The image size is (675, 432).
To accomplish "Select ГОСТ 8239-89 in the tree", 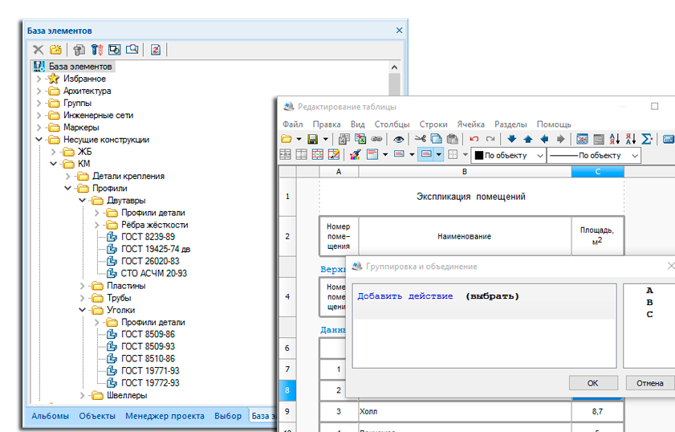I will (x=148, y=237).
